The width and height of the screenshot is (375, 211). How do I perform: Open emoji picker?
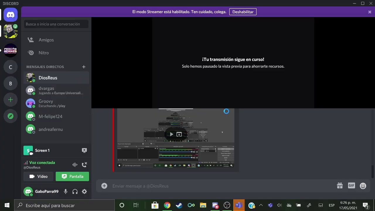pyautogui.click(x=363, y=186)
